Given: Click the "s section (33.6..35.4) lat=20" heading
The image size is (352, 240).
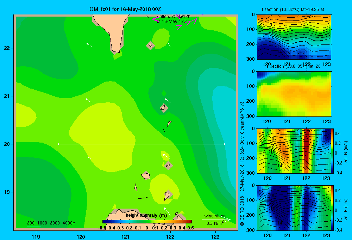Looking at the screenshot, I should 294,66.
